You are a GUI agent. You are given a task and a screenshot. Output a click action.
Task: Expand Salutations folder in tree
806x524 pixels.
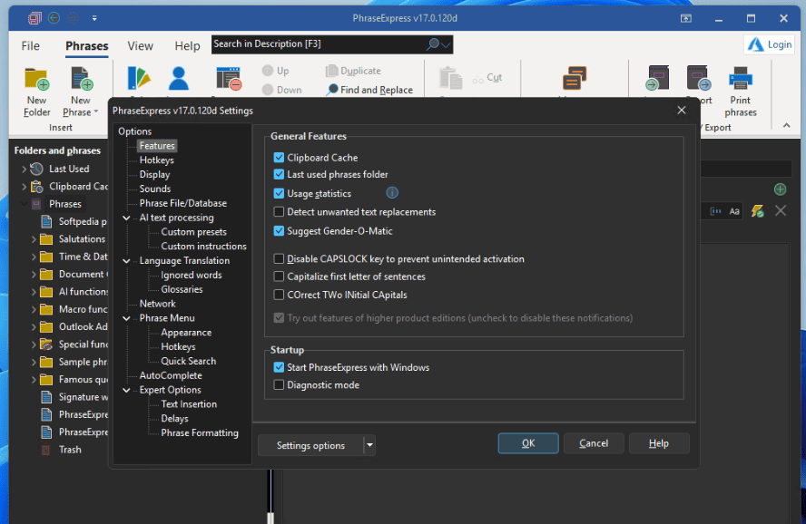tap(34, 239)
